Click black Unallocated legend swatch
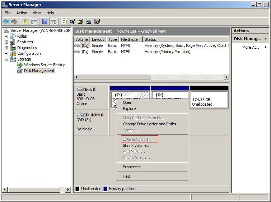This screenshot has height=202, width=271. pyautogui.click(x=78, y=189)
